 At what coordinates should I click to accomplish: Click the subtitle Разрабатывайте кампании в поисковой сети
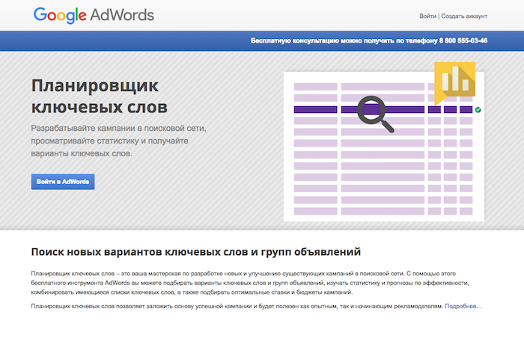point(118,141)
